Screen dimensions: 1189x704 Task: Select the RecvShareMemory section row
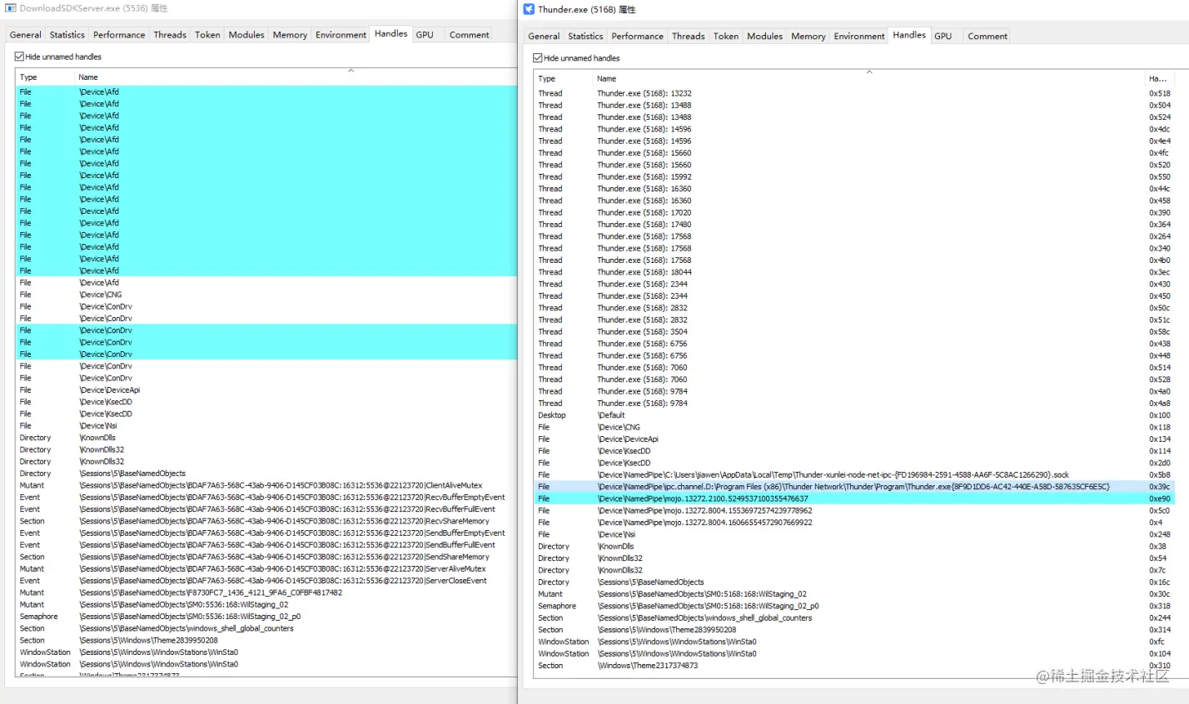coord(266,521)
